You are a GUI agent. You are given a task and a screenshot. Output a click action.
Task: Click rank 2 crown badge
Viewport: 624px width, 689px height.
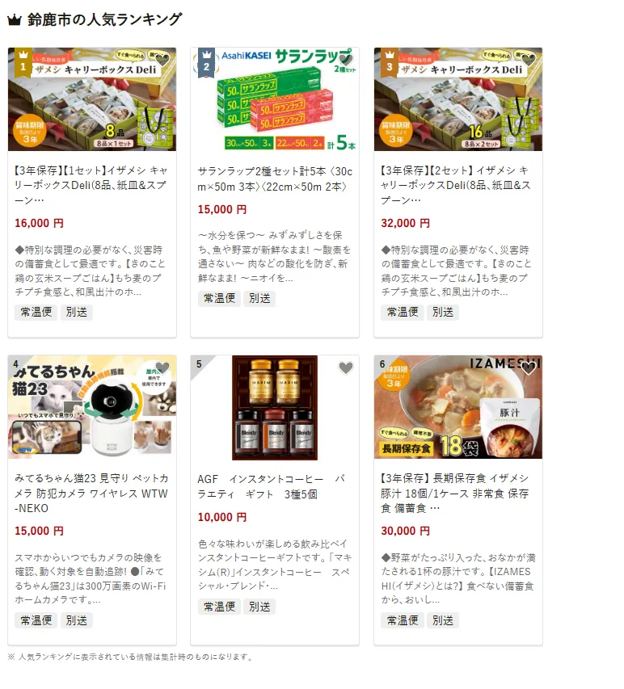click(206, 62)
